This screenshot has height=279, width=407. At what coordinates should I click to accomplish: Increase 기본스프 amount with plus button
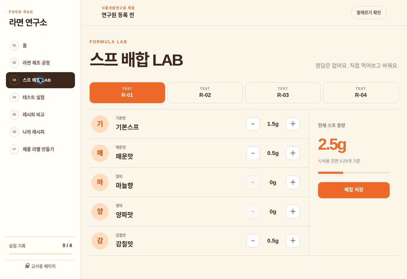pos(293,124)
